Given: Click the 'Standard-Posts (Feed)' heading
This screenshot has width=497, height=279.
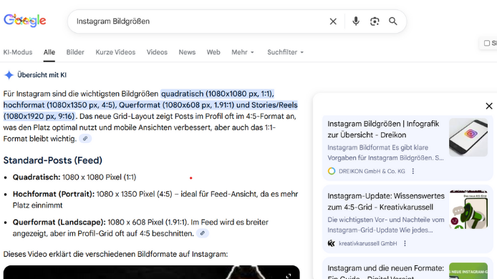Looking at the screenshot, I should coord(52,160).
